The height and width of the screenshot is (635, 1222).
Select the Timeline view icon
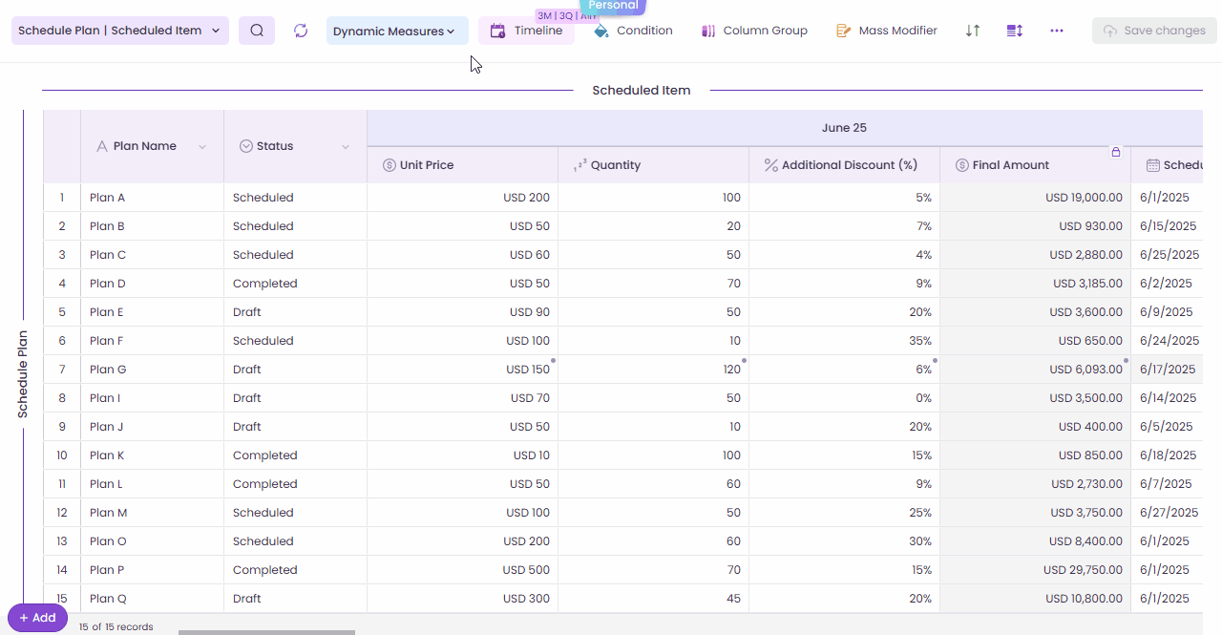tap(497, 31)
